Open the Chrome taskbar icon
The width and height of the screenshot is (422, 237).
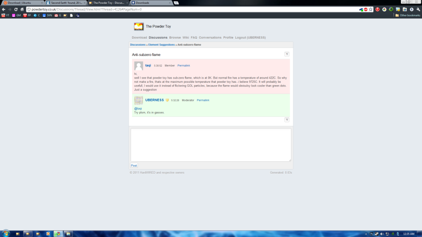click(x=58, y=234)
